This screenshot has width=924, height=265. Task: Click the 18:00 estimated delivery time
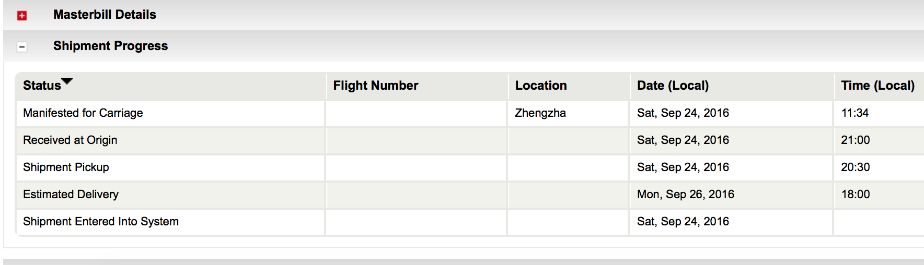[x=856, y=195]
